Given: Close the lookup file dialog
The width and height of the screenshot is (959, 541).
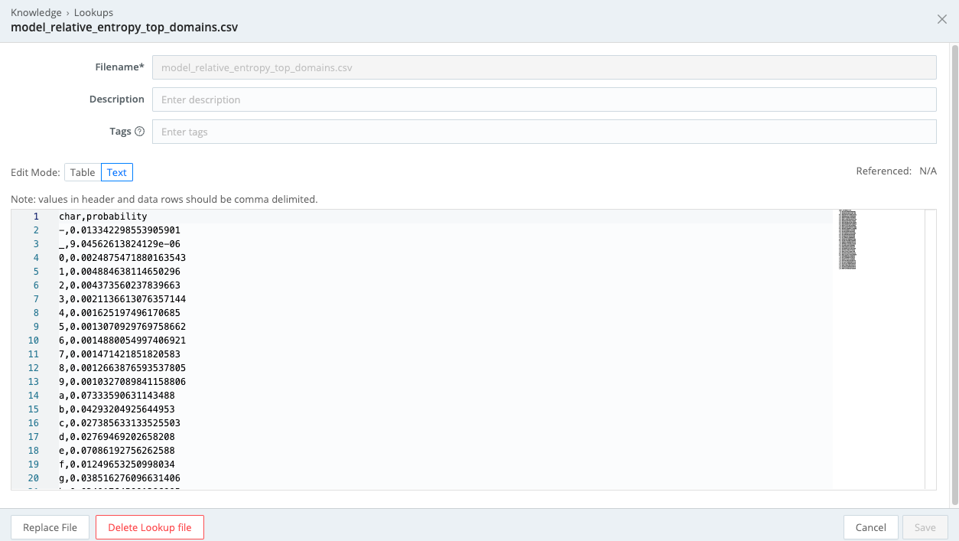Looking at the screenshot, I should tap(942, 20).
